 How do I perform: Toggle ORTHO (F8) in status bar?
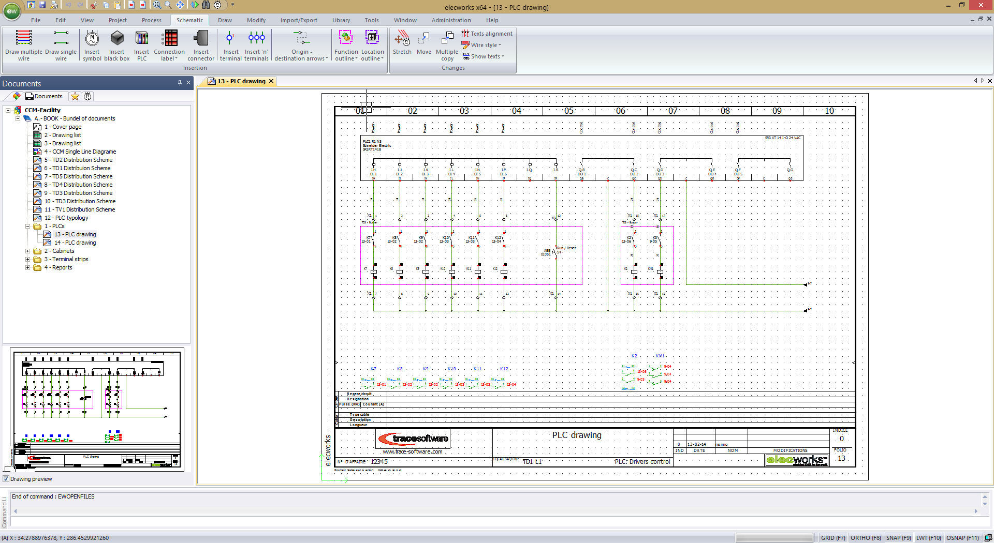(x=866, y=538)
